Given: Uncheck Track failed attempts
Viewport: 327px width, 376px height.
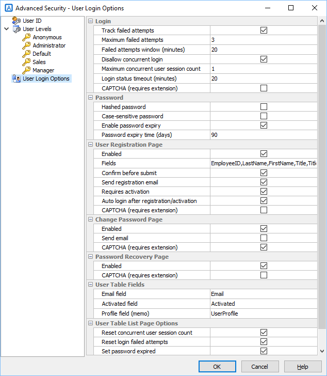Looking at the screenshot, I should tap(264, 30).
